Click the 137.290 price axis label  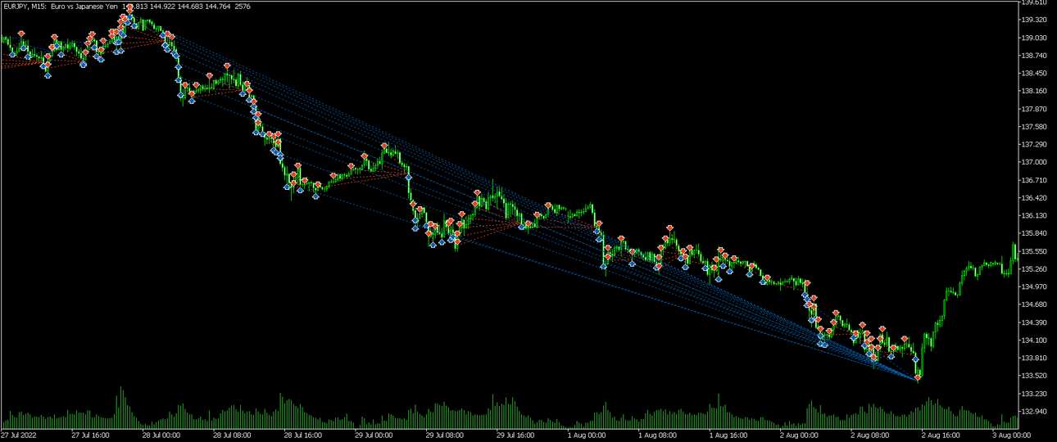click(1033, 144)
